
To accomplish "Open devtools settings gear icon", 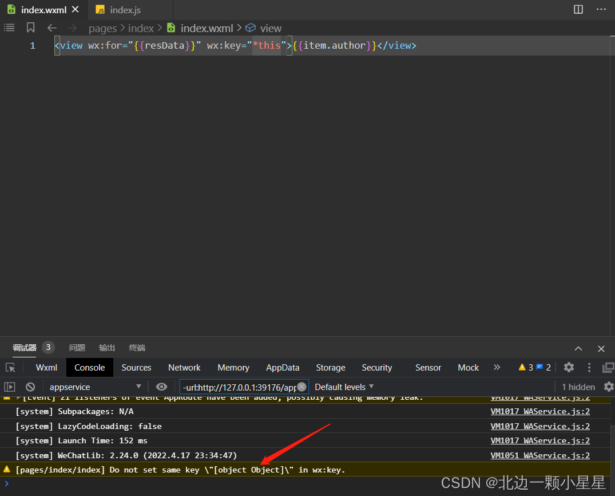I will 569,367.
